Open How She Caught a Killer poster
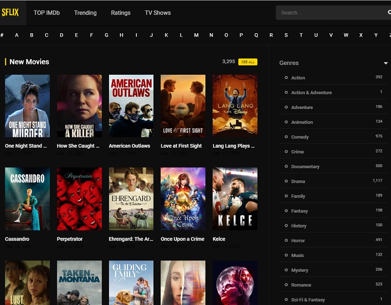 click(79, 106)
